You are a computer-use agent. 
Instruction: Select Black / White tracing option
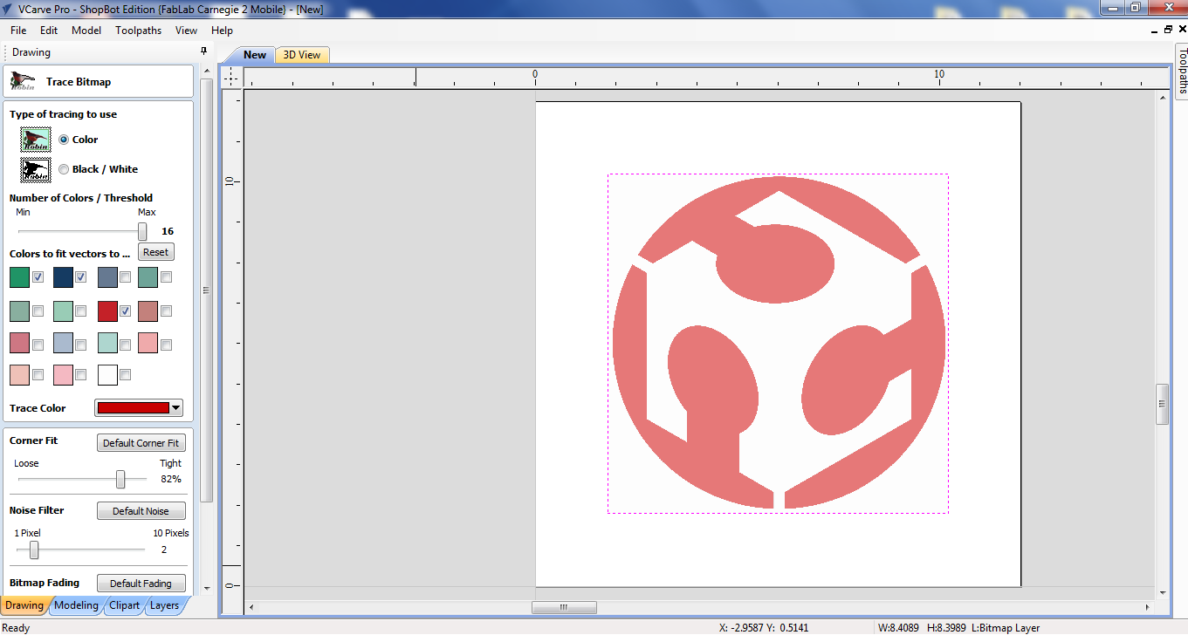pos(64,169)
